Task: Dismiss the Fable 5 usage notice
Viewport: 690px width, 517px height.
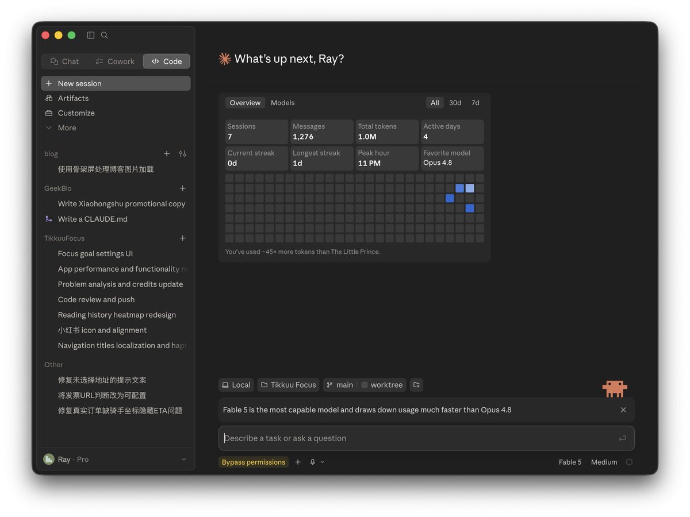Action: (623, 410)
